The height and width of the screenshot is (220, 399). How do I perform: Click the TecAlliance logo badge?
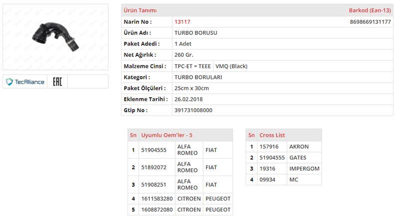[x=25, y=82]
